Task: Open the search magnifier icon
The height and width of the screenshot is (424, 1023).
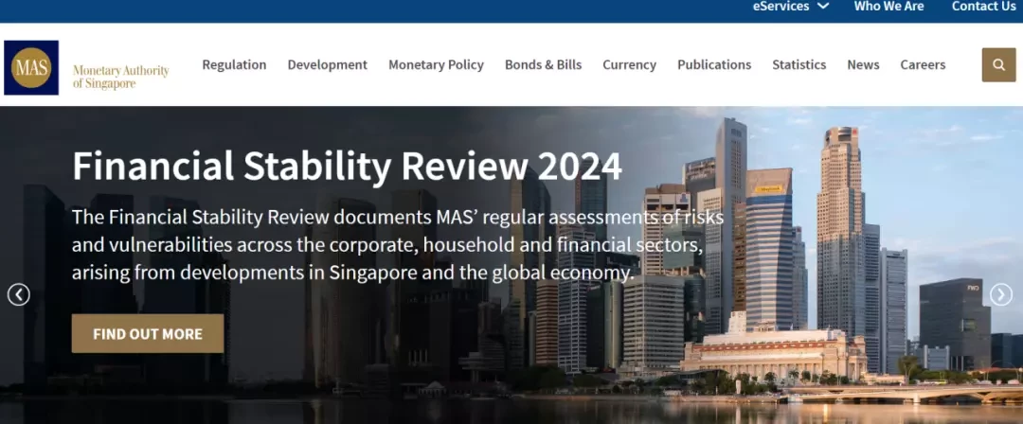Action: point(998,64)
